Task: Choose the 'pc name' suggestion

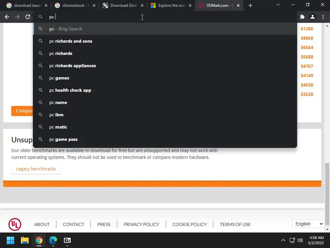Action: 165,102
